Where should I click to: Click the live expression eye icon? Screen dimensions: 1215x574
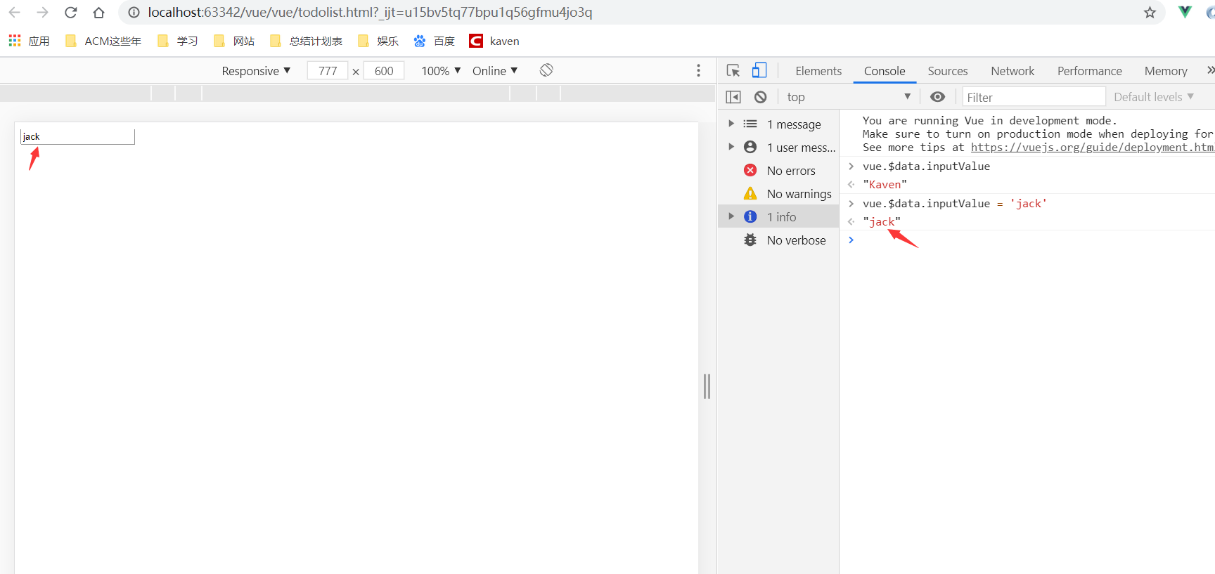(938, 97)
